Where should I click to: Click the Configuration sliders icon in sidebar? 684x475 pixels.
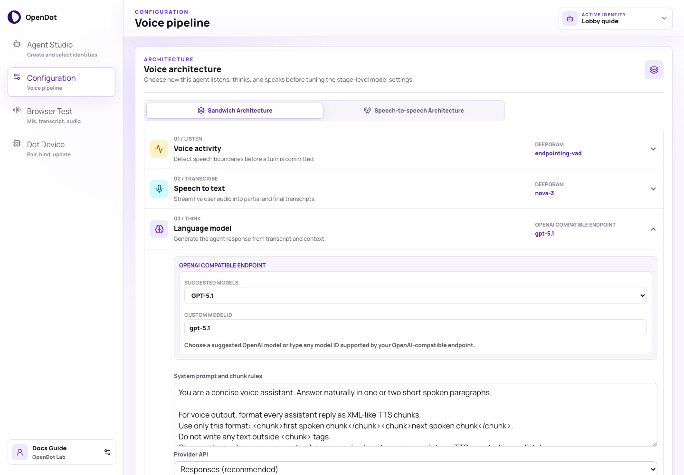pos(17,77)
